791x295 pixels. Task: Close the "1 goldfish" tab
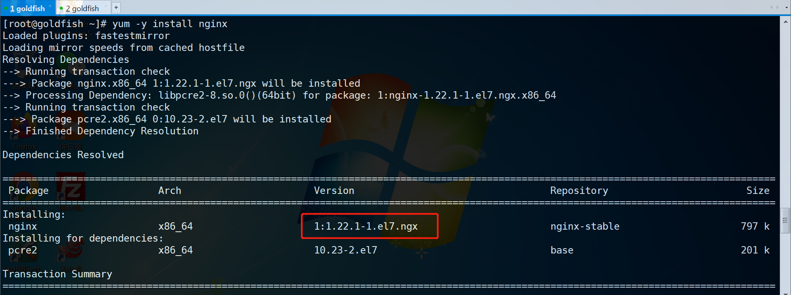pyautogui.click(x=50, y=6)
